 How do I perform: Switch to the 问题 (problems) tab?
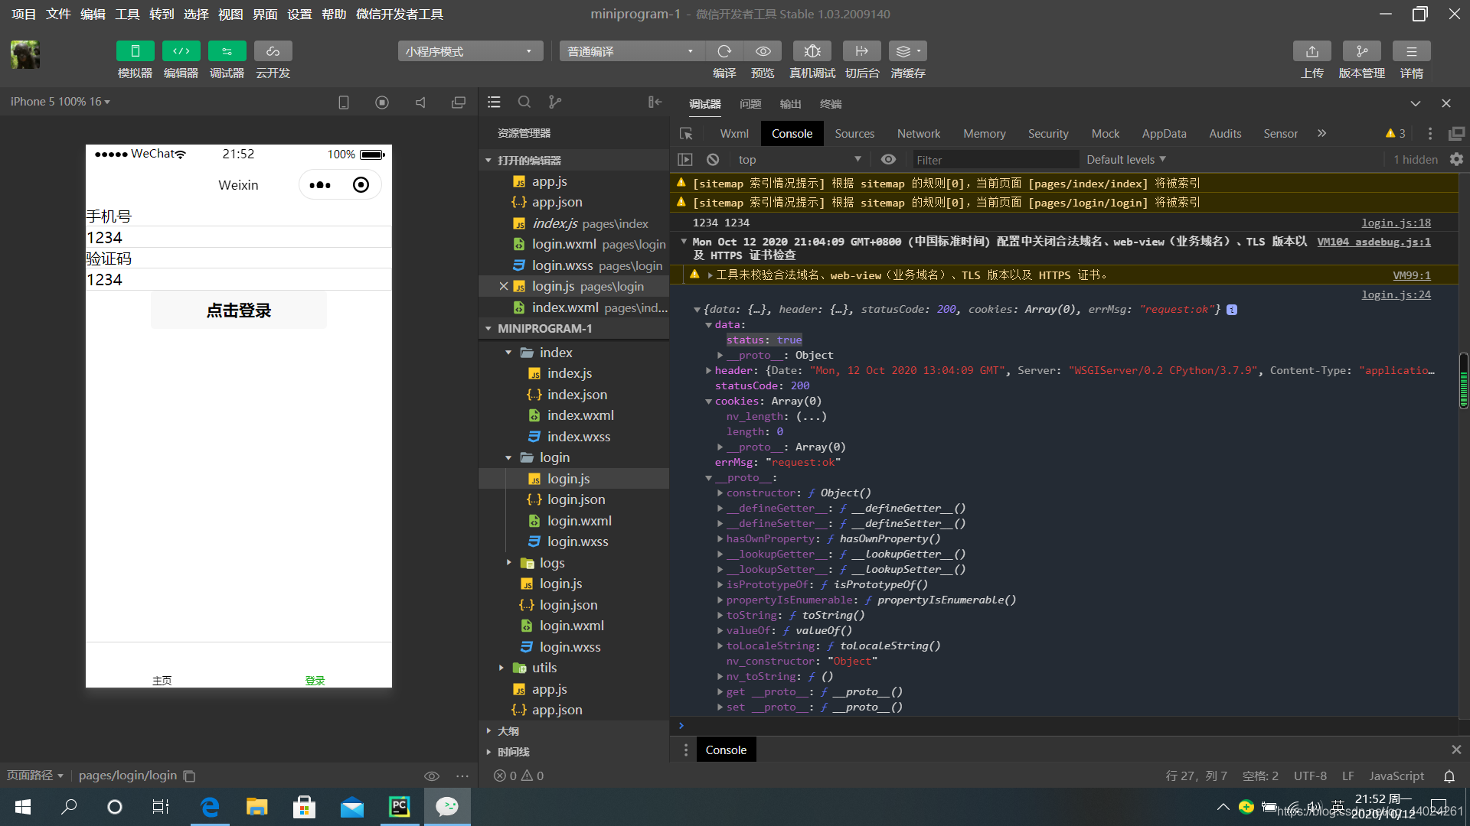(x=750, y=104)
